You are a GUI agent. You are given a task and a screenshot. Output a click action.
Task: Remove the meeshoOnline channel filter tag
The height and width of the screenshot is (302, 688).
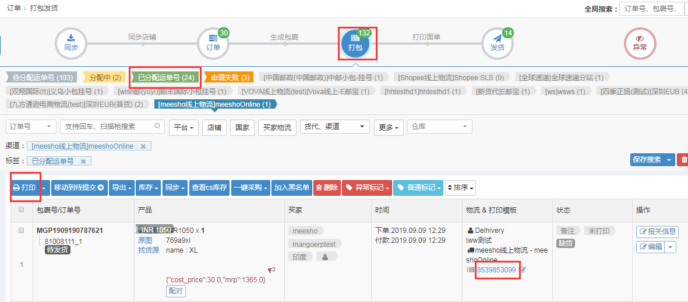(x=143, y=146)
